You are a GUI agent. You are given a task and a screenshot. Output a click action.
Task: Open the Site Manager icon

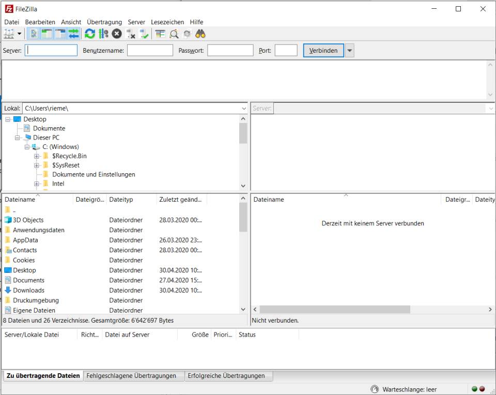(x=9, y=34)
